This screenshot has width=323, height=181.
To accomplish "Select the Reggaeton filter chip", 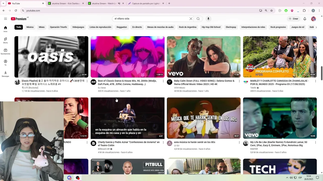I will [x=122, y=27].
